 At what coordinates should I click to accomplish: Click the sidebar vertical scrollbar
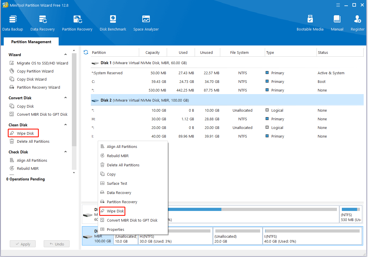(x=74, y=99)
